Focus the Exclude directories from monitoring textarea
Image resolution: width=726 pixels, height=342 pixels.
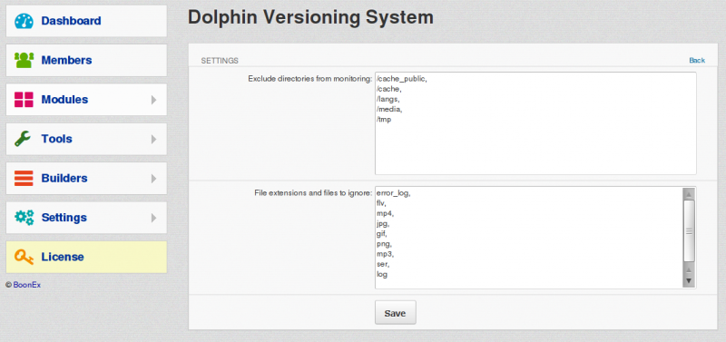click(x=535, y=123)
